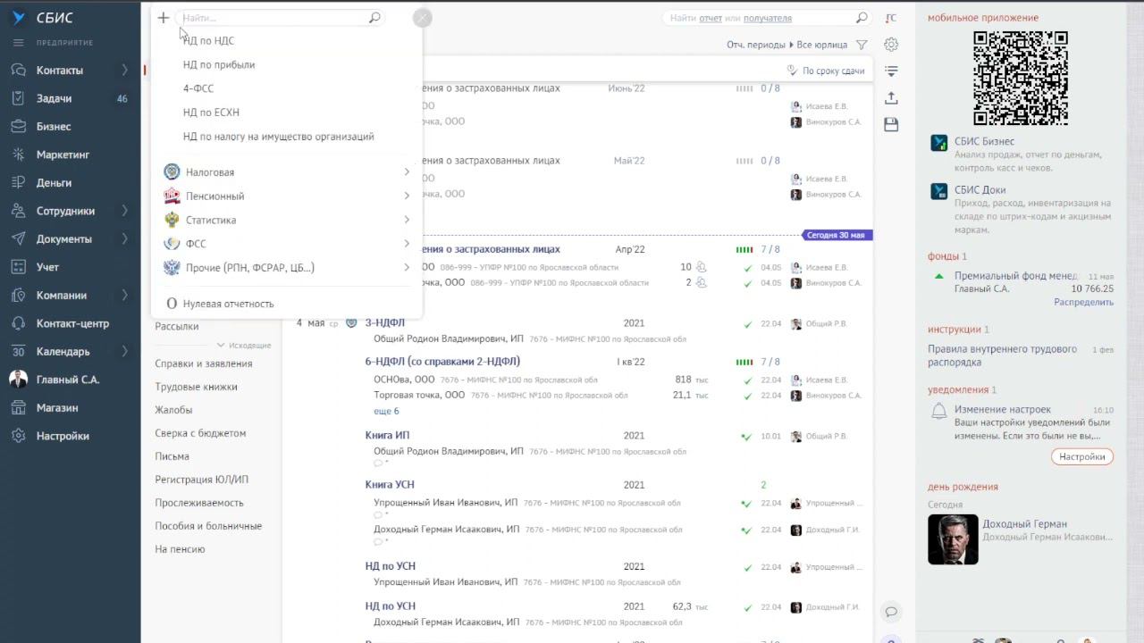This screenshot has width=1144, height=643.
Task: Click the Настройки button in notifications
Action: coord(1082,456)
